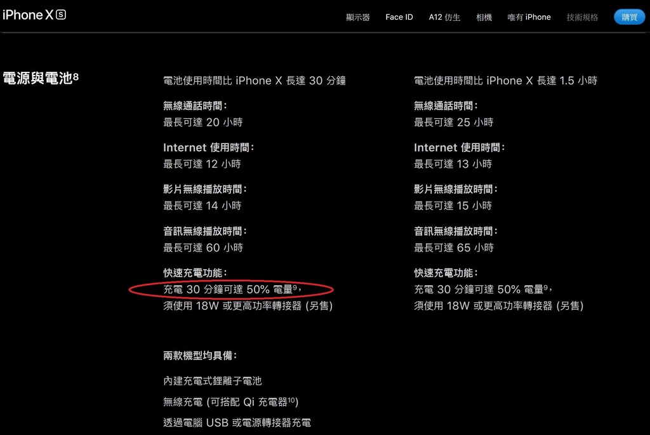Click the 內建充電式鋰離子電池 line
The width and height of the screenshot is (650, 435).
[213, 380]
